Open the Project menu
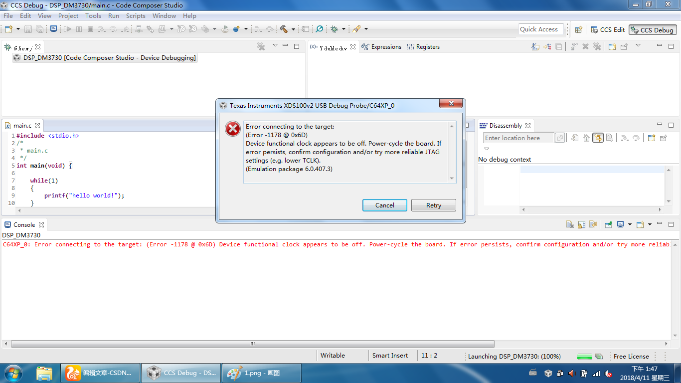The image size is (681, 383). (68, 16)
